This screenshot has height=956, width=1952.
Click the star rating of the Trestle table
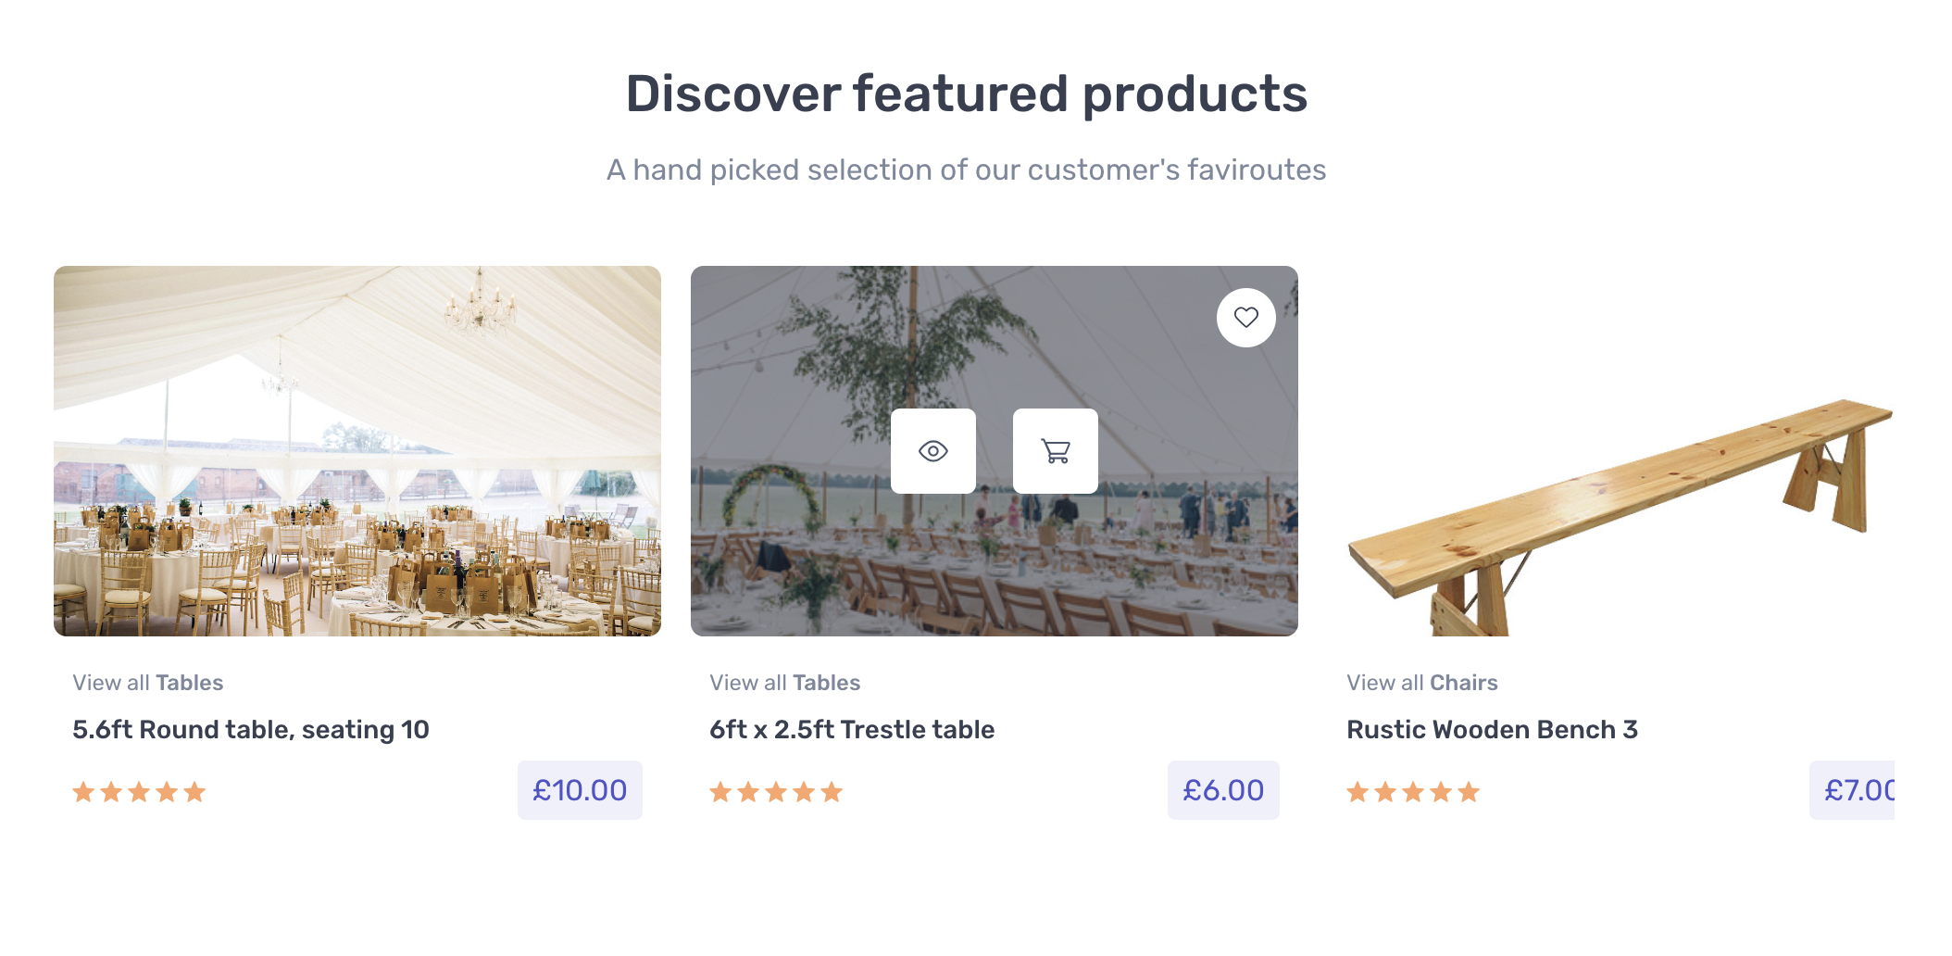click(776, 792)
